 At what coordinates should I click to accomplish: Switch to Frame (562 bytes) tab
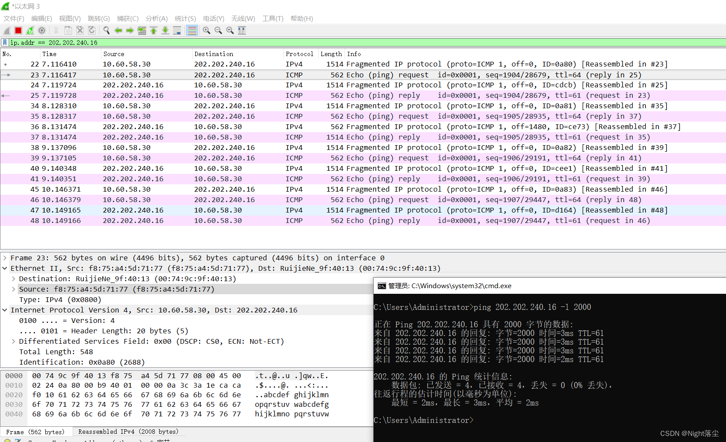point(35,432)
